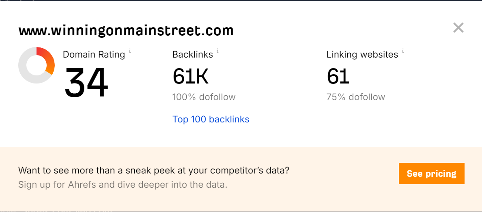The width and height of the screenshot is (482, 212).
Task: Click the Backlinks label
Action: 193,54
